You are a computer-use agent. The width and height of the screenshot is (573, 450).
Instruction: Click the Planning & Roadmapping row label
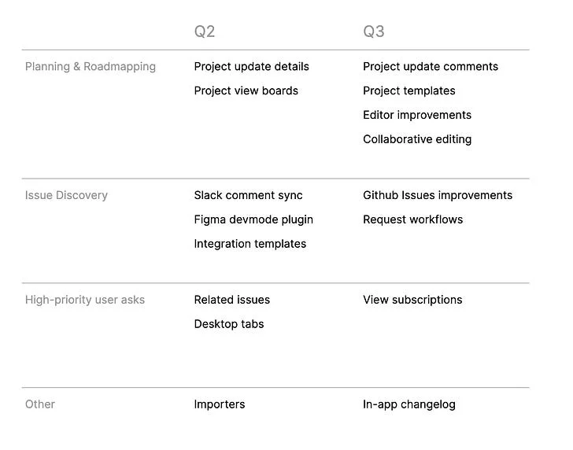pyautogui.click(x=91, y=66)
